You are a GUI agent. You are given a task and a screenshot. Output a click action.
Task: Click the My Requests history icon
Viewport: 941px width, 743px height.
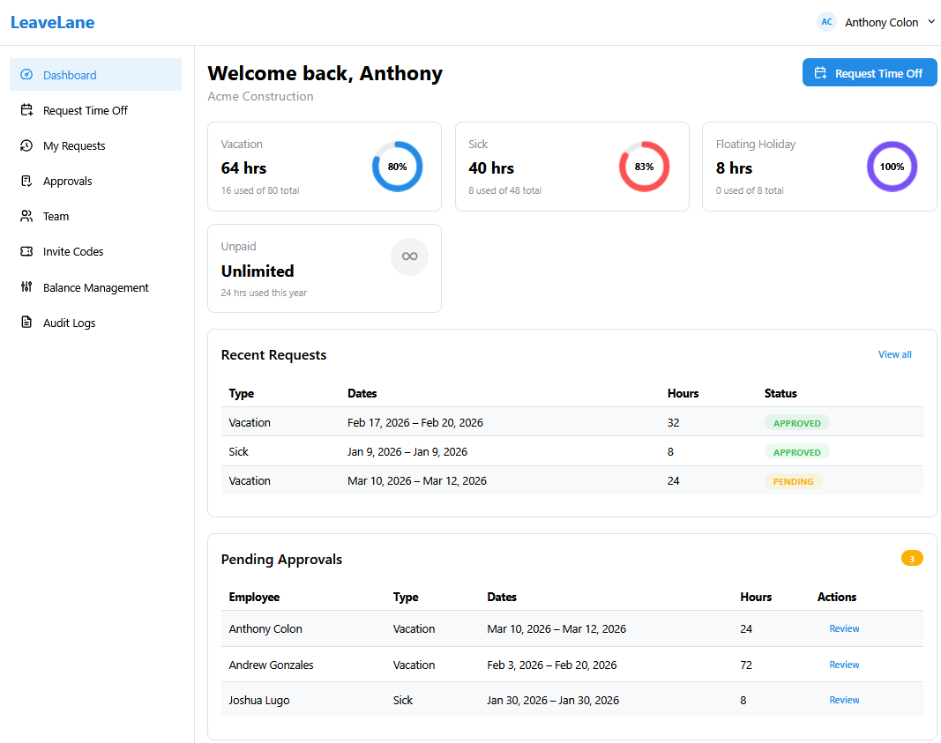tap(26, 145)
